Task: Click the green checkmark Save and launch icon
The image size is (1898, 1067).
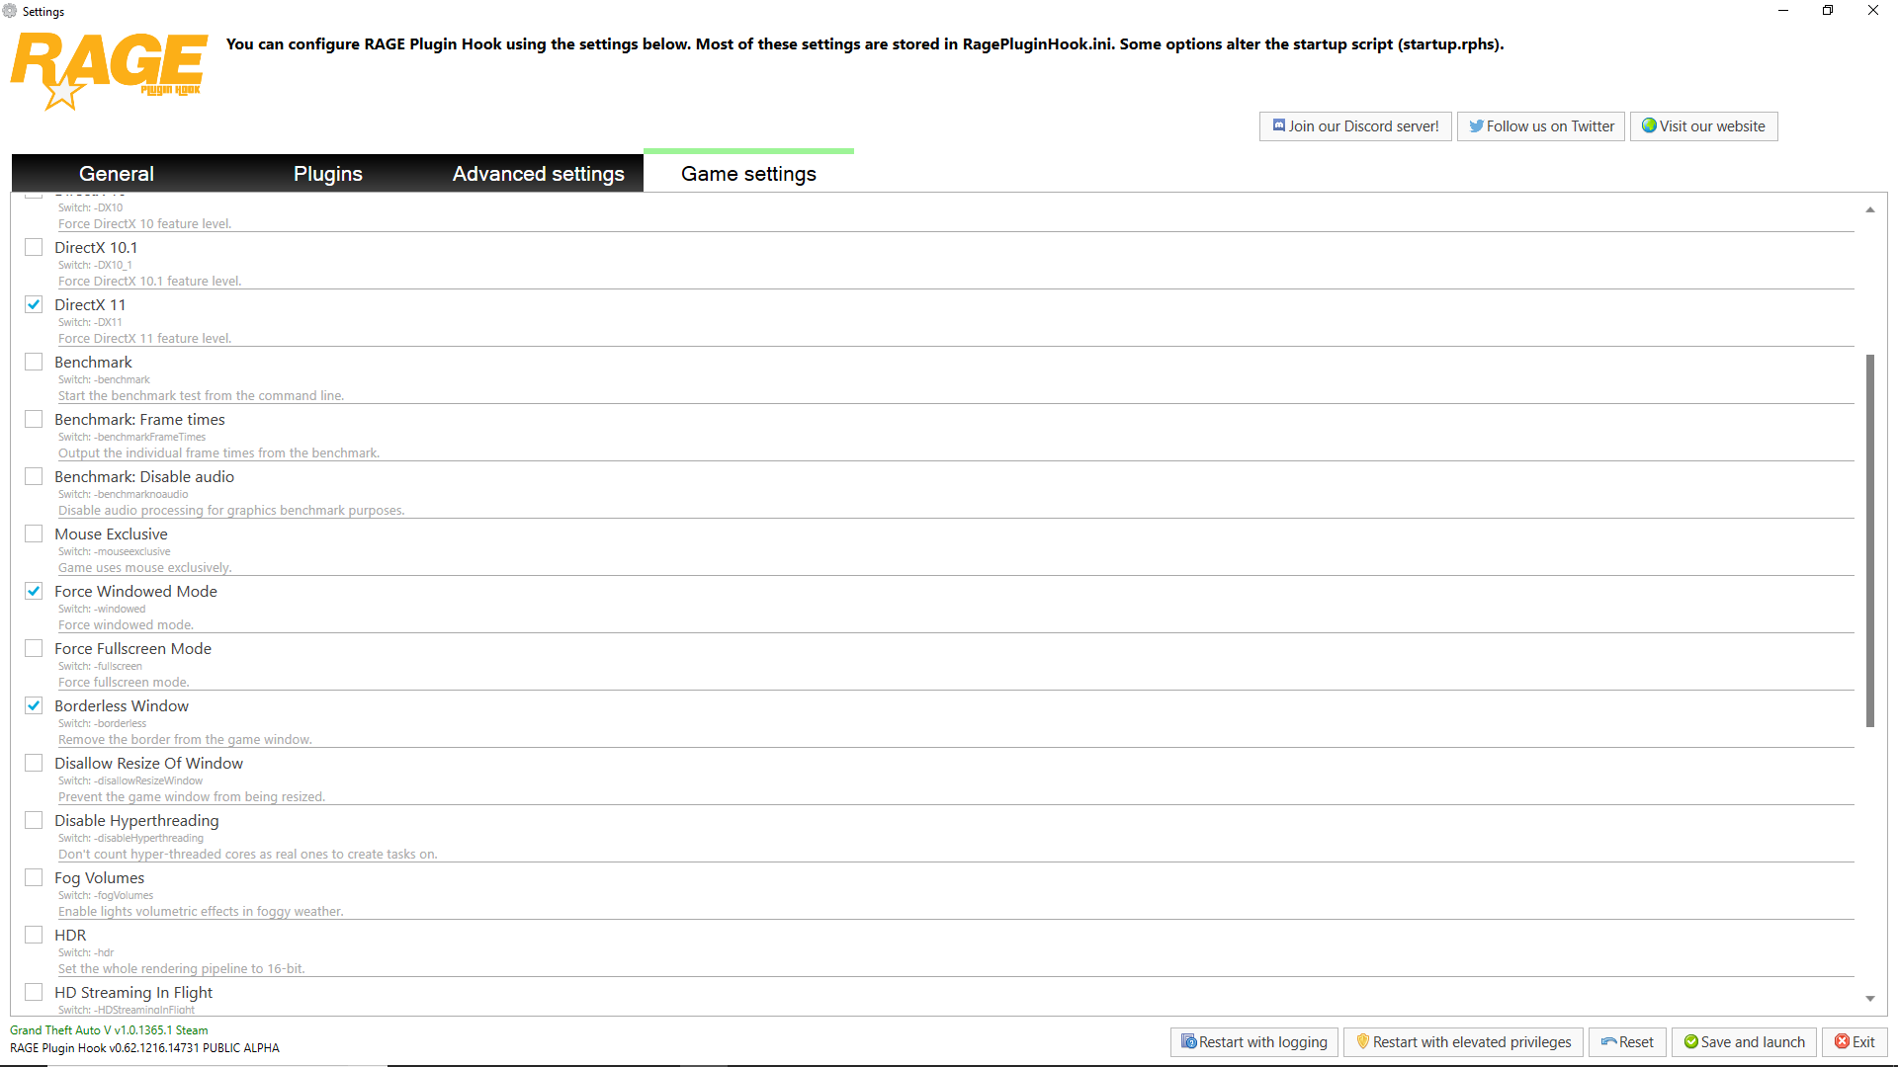Action: click(1690, 1041)
